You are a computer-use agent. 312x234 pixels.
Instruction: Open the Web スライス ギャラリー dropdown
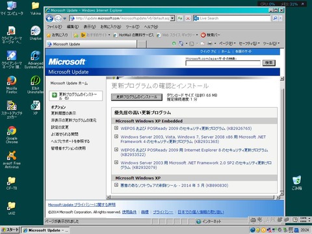click(x=177, y=35)
